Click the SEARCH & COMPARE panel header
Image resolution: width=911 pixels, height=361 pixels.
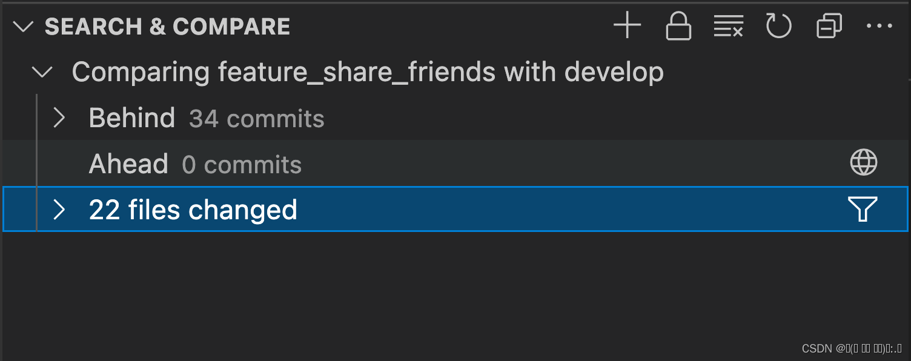[168, 25]
